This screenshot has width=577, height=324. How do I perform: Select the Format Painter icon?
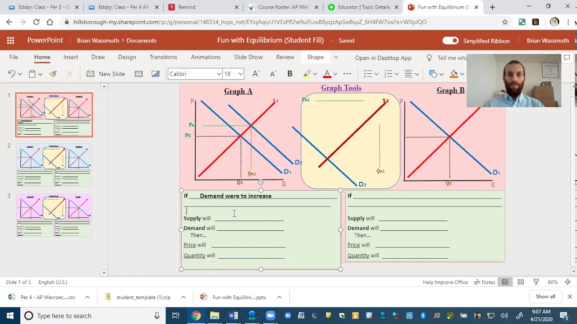(x=53, y=74)
